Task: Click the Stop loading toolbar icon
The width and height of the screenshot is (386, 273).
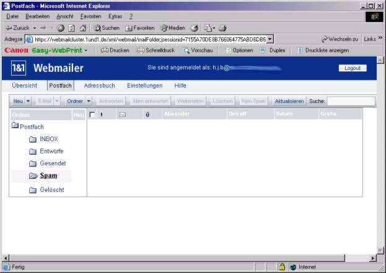Action: pos(61,28)
